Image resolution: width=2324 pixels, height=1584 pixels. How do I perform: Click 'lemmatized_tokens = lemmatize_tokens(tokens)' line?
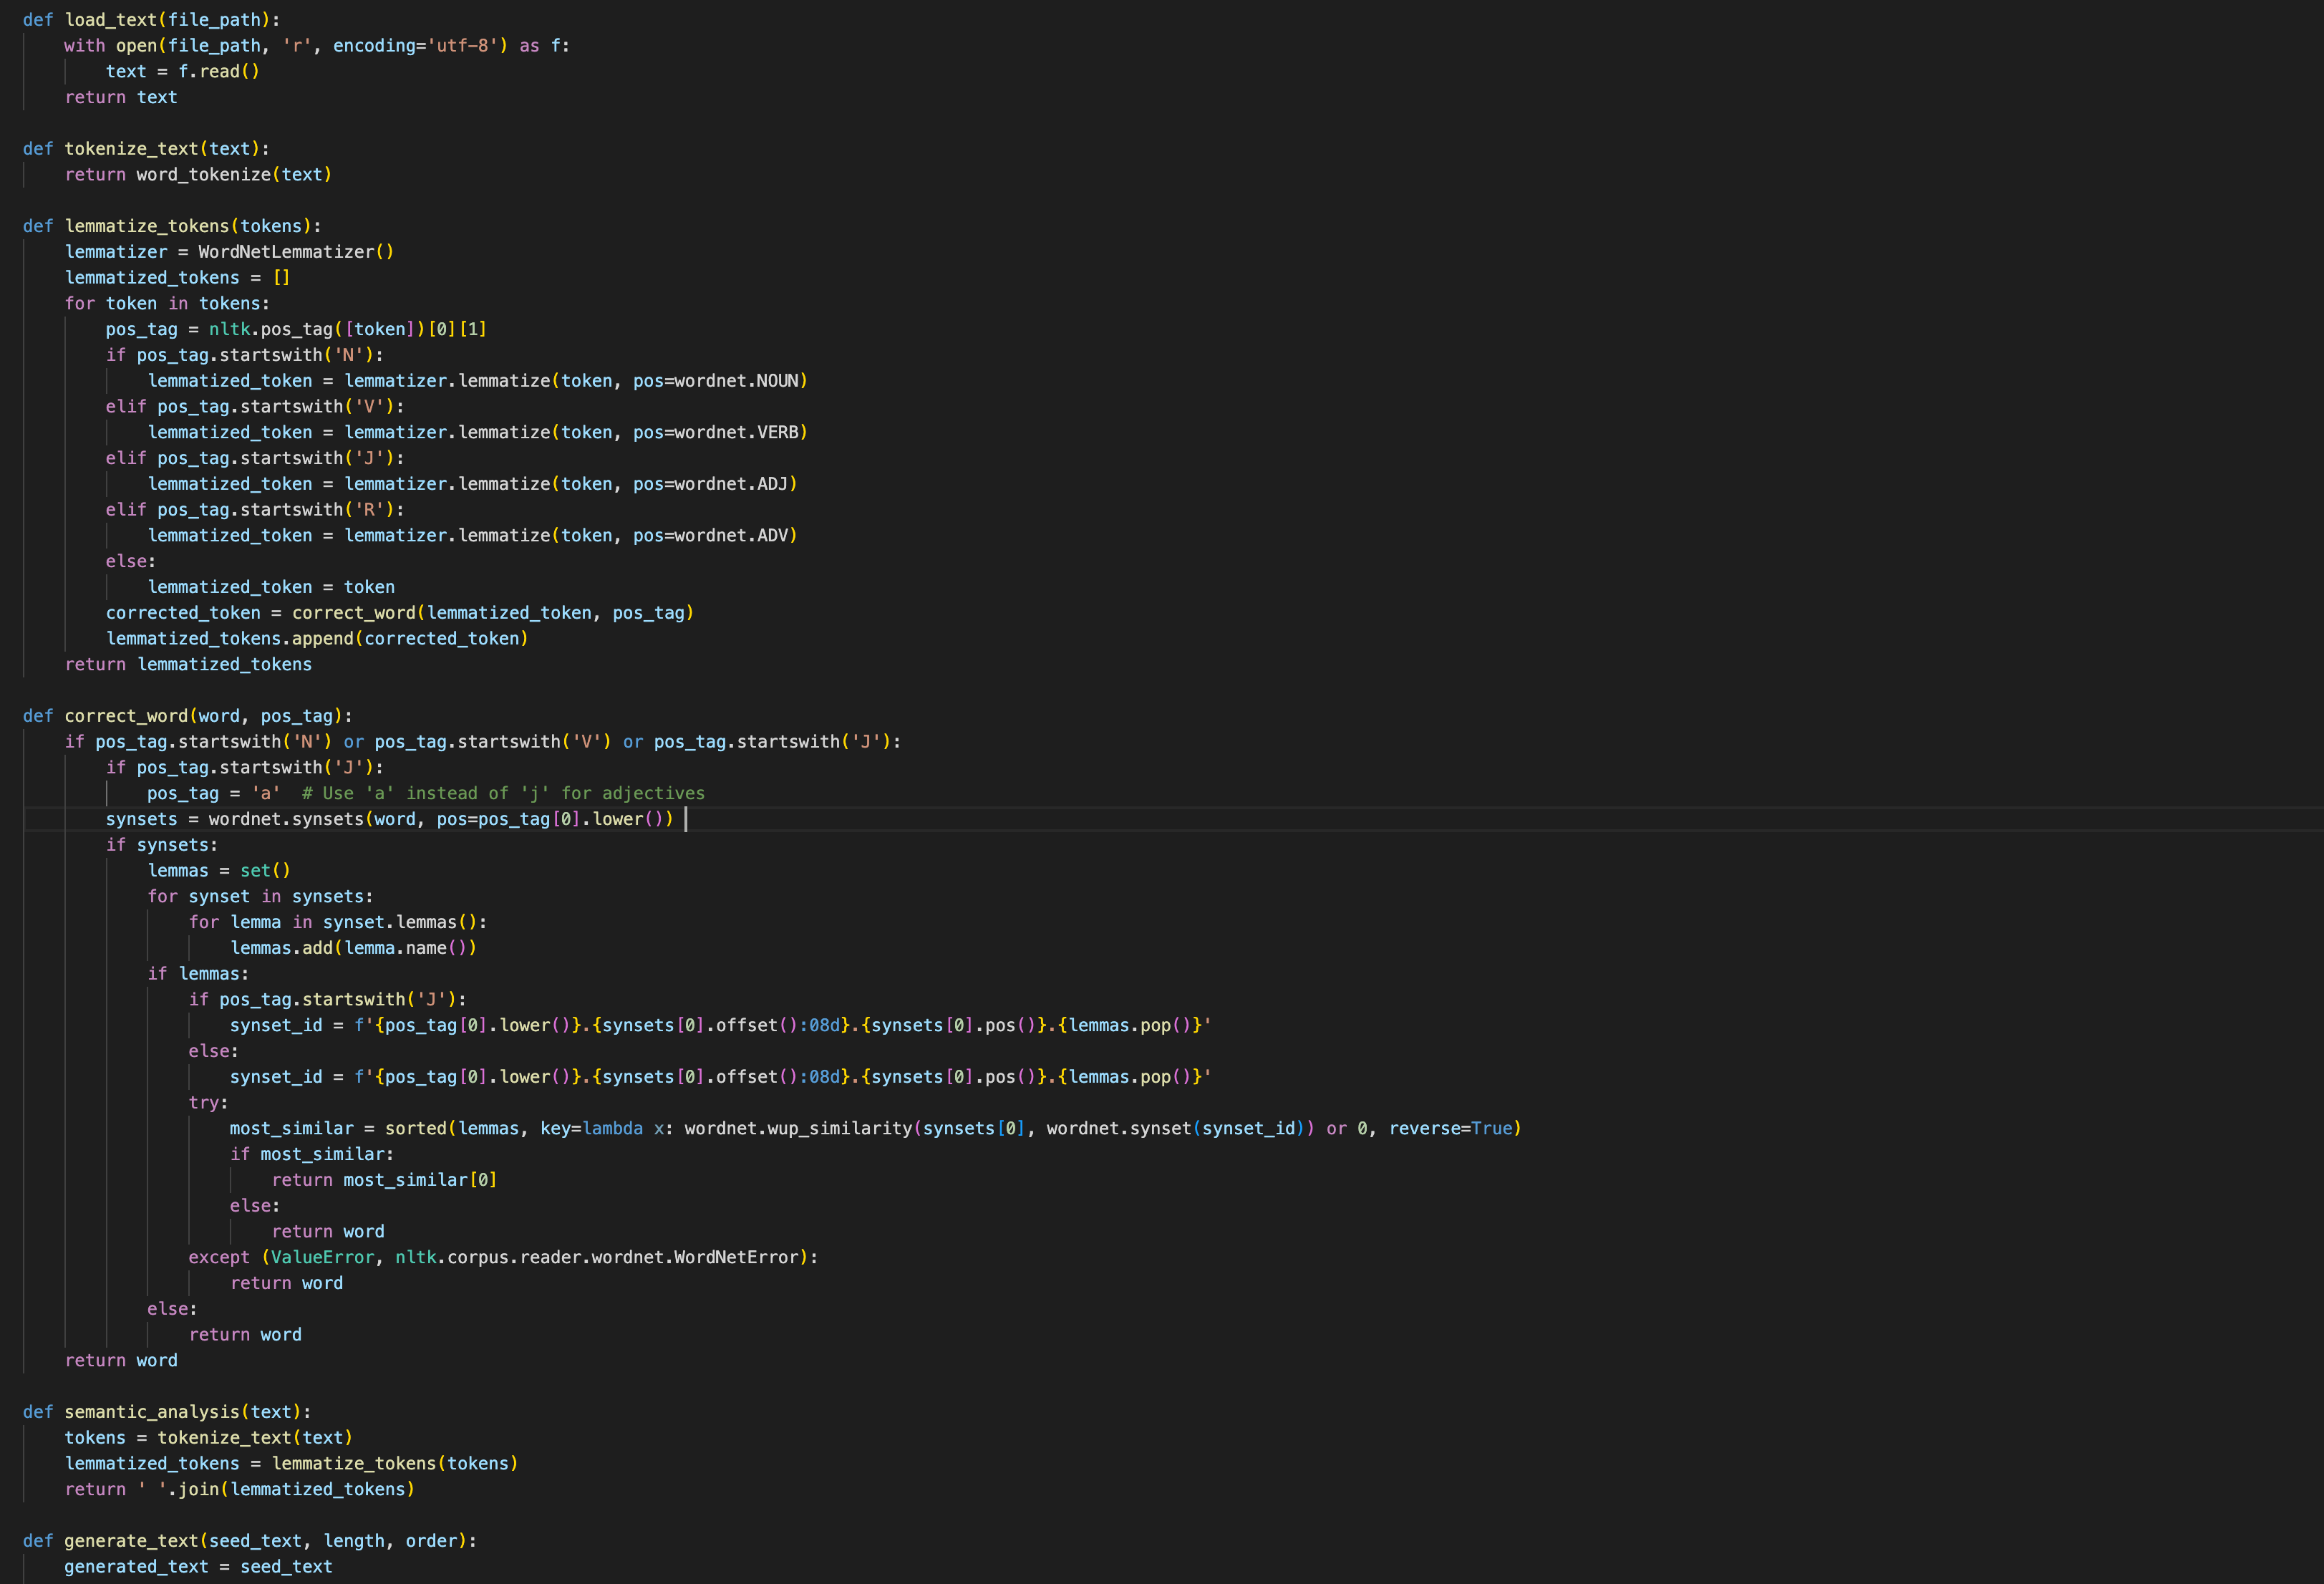tap(291, 1464)
